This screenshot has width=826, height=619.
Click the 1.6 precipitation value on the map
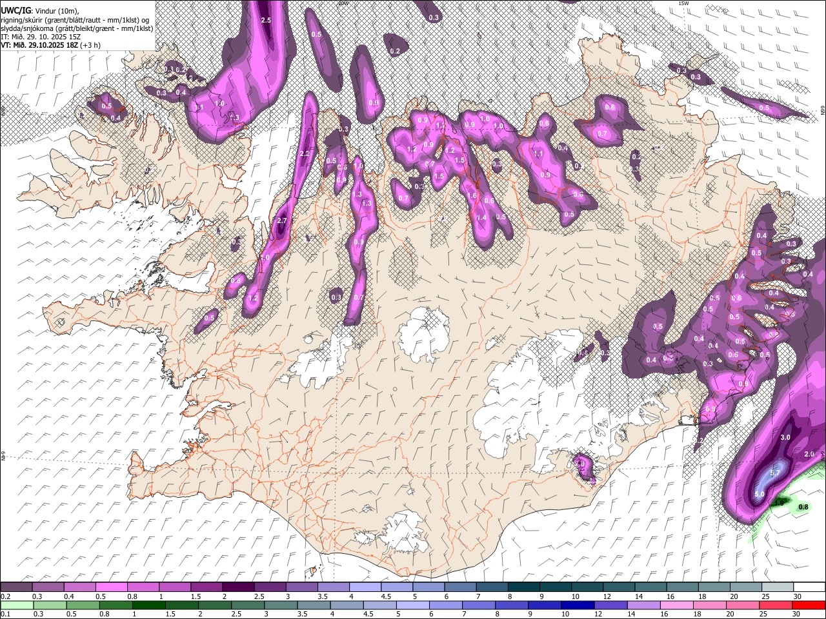pyautogui.click(x=472, y=196)
